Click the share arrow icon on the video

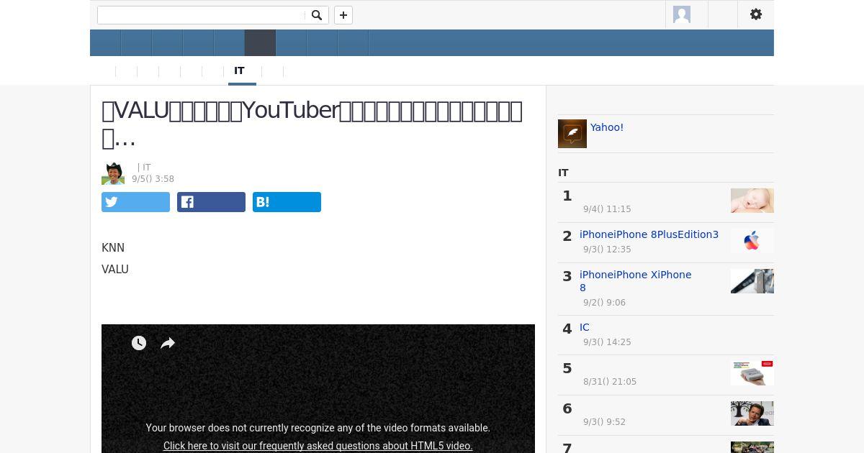[x=168, y=343]
